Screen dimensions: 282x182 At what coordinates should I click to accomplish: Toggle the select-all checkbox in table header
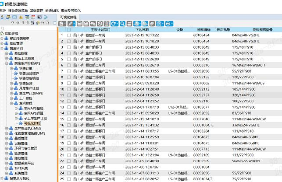(68, 29)
